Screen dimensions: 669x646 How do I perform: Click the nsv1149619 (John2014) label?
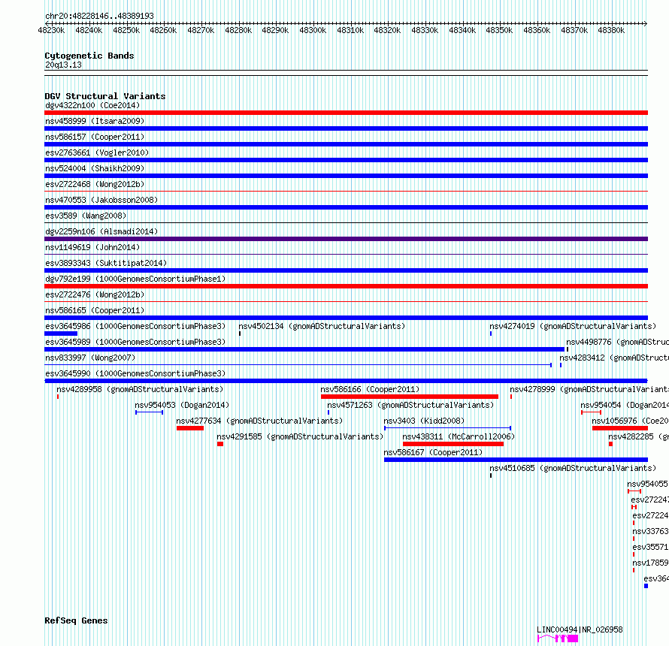click(92, 247)
